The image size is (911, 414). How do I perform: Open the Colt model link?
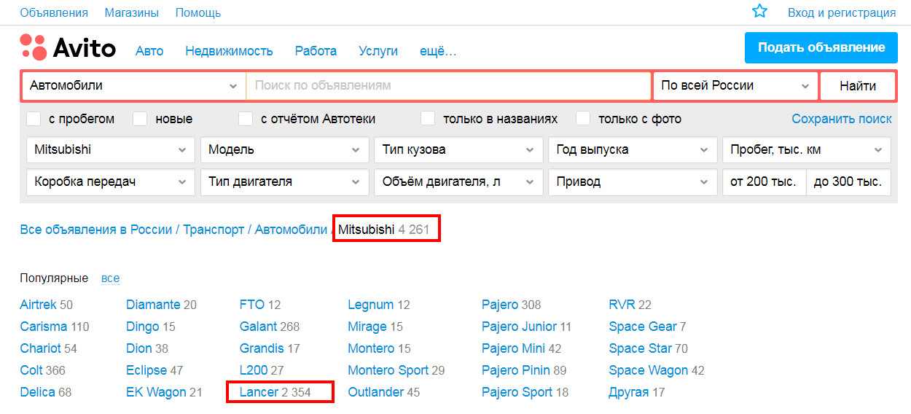coord(31,370)
